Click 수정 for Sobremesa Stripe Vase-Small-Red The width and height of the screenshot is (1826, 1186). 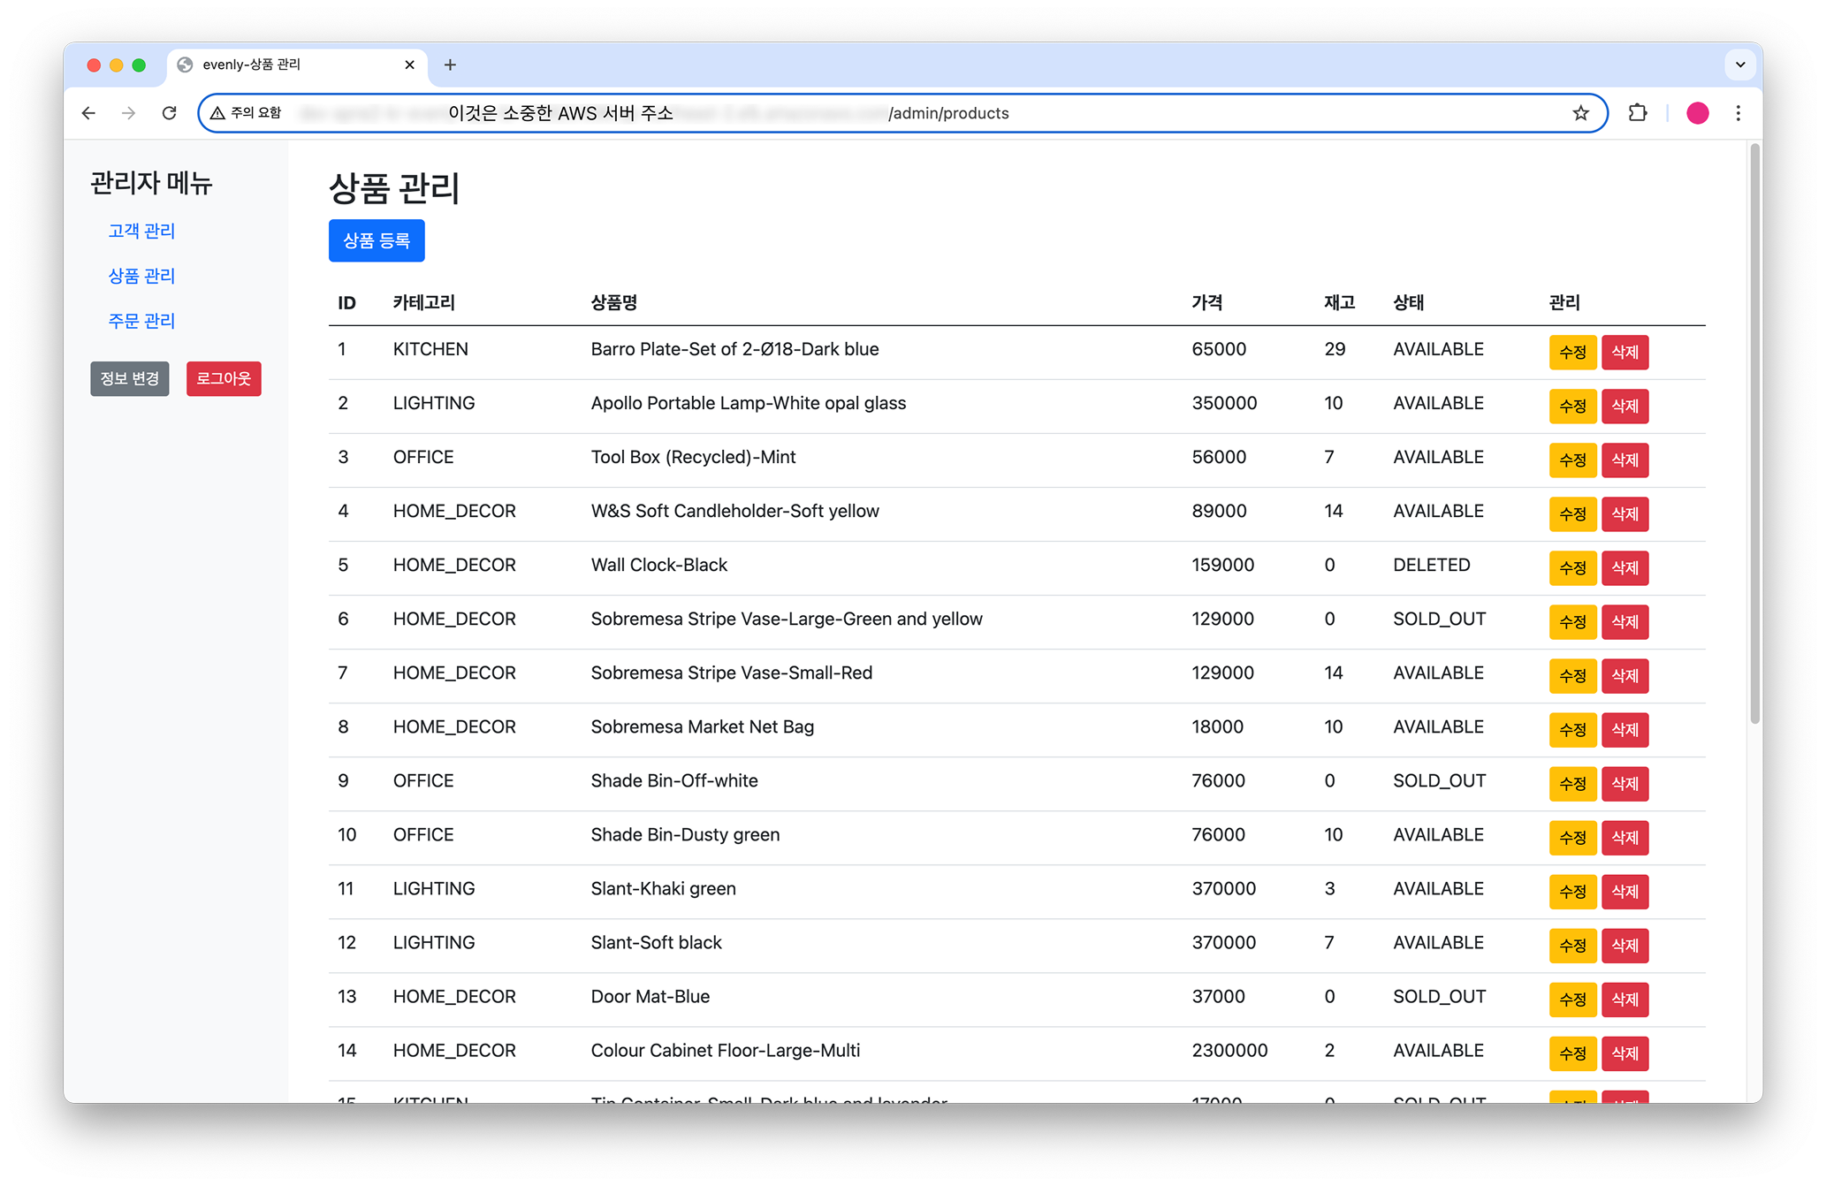click(x=1572, y=675)
